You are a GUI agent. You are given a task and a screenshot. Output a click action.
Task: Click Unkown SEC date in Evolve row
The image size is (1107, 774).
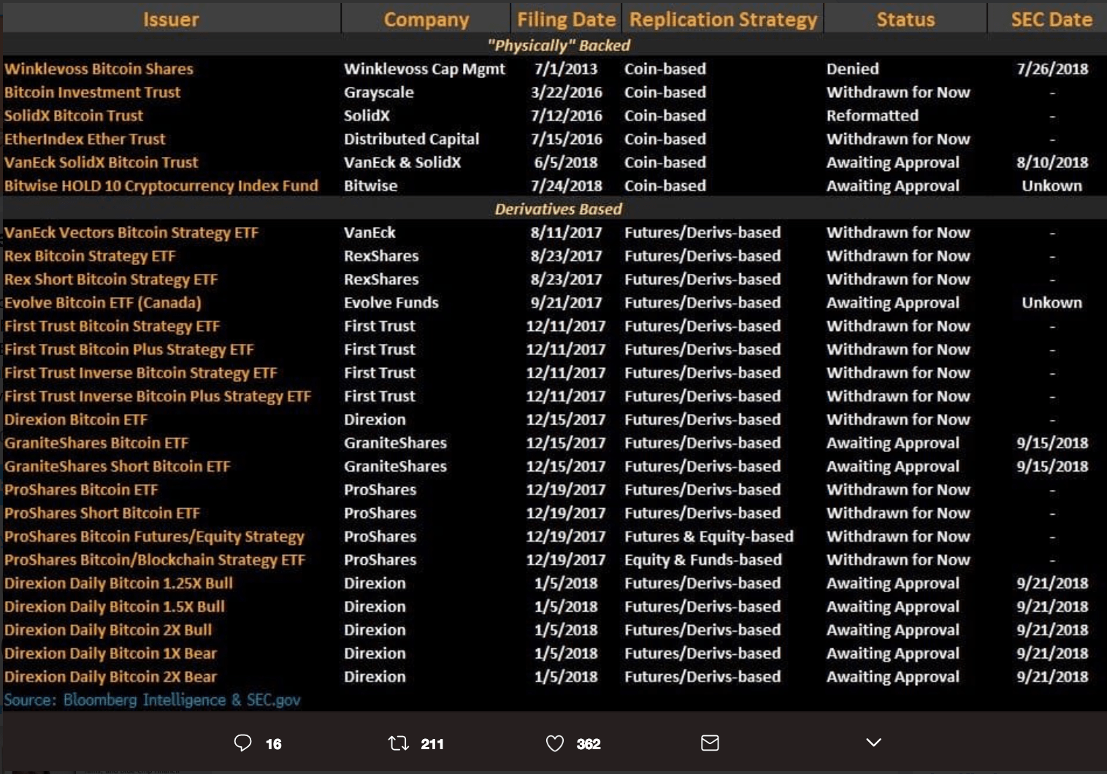(x=1052, y=302)
